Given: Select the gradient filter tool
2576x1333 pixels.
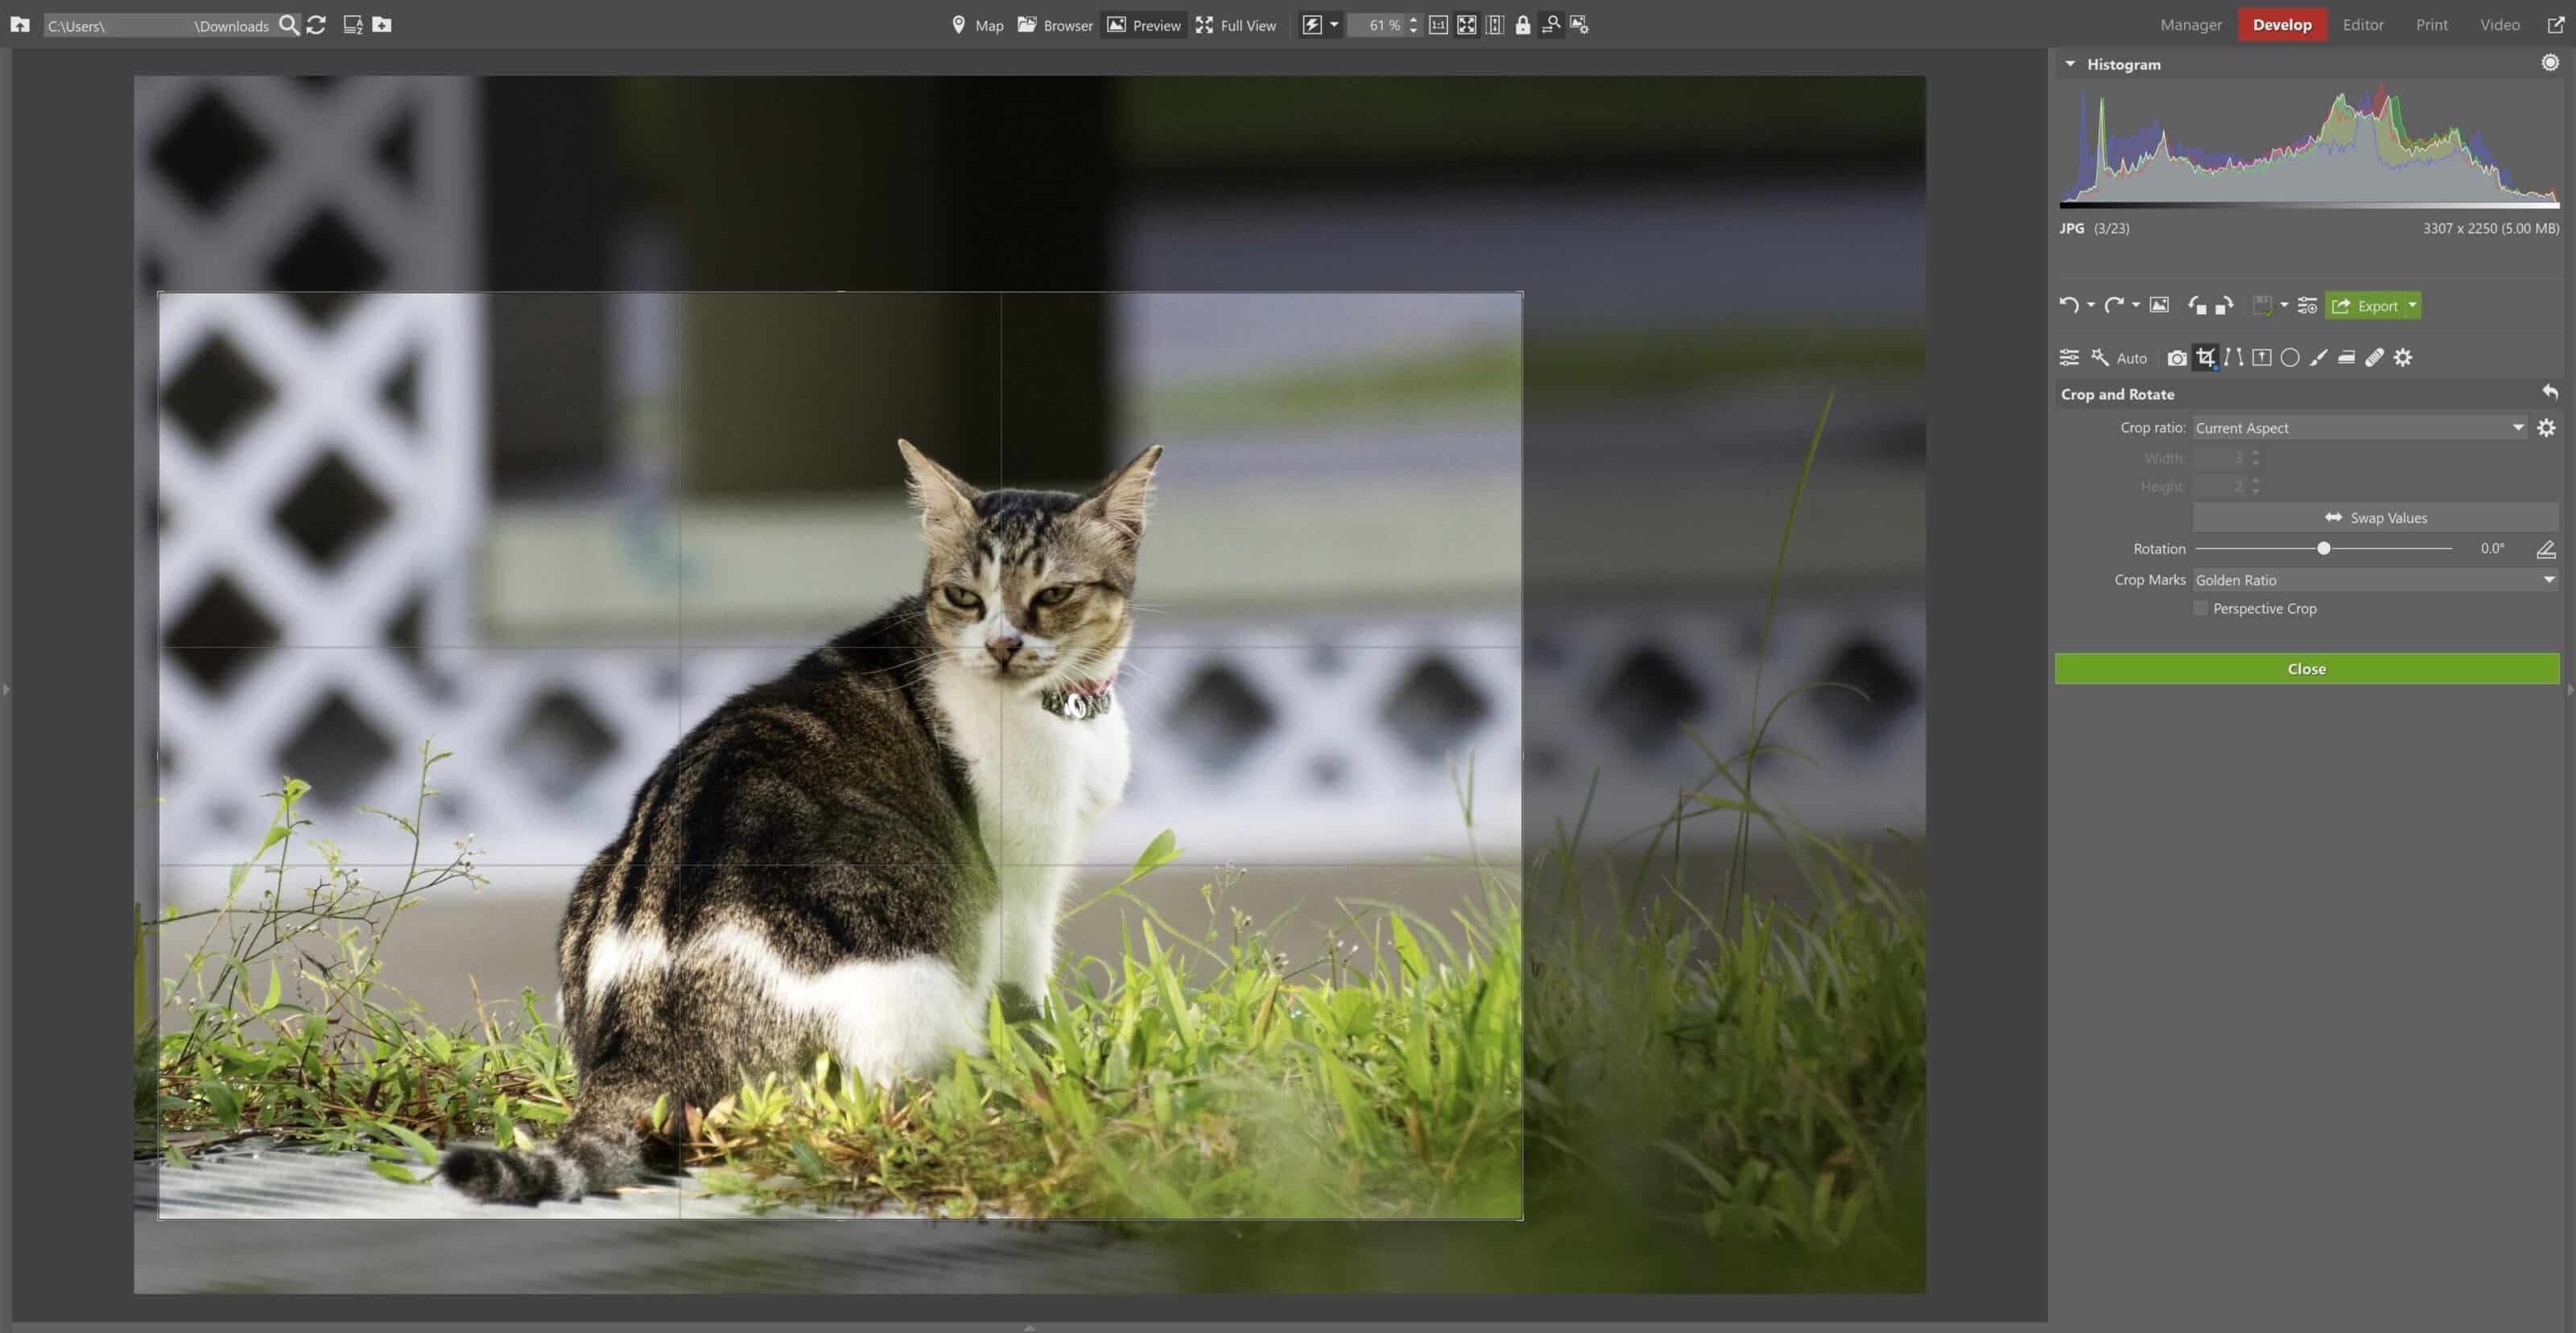Looking at the screenshot, I should (2261, 358).
